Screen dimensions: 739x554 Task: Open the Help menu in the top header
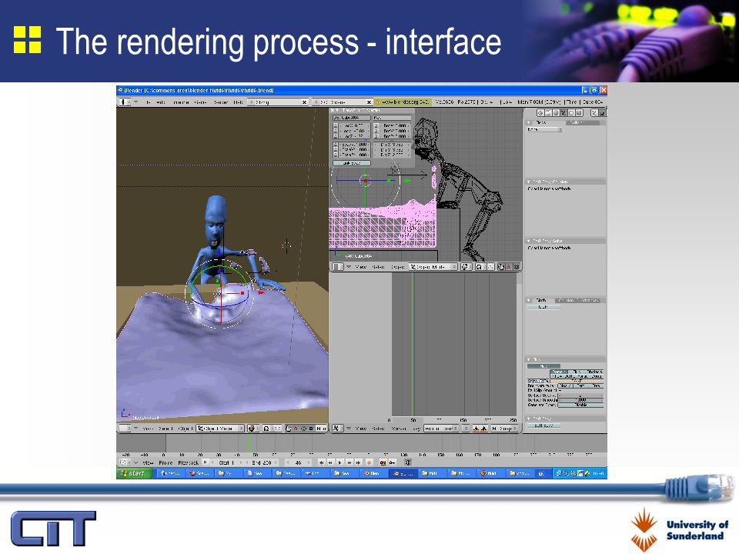[x=238, y=102]
